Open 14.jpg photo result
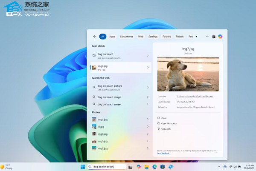 tap(121, 127)
